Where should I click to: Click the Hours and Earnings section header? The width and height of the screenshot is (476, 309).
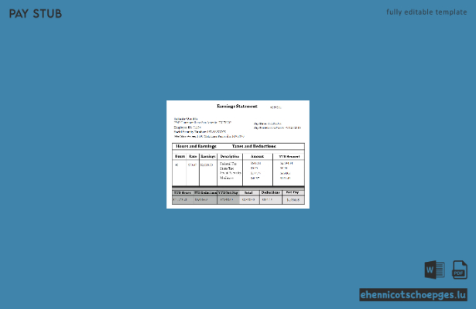pos(196,146)
